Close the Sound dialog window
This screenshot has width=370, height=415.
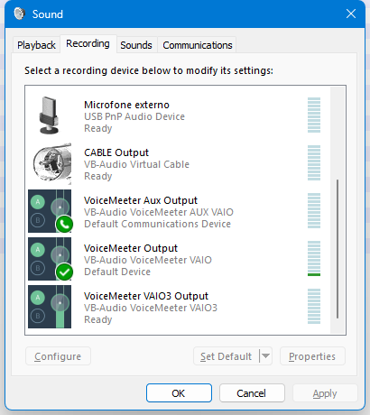(x=351, y=14)
